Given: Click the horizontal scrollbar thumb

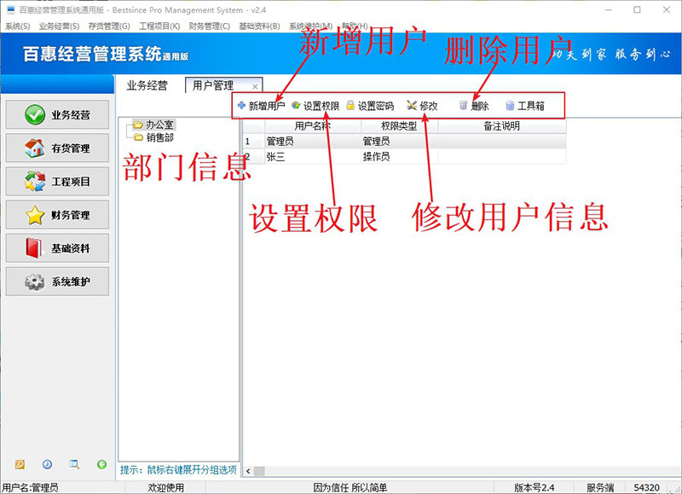Looking at the screenshot, I should (259, 471).
